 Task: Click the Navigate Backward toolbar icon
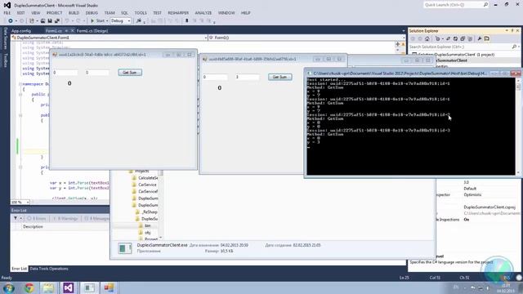click(11, 20)
